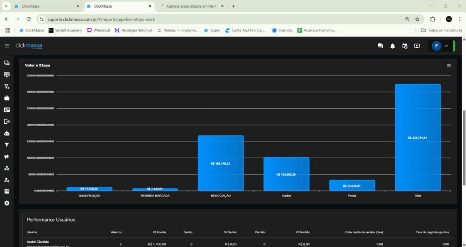Open the Valor x Etapa chart options menu
Image resolution: width=466 pixels, height=247 pixels.
coord(449,66)
